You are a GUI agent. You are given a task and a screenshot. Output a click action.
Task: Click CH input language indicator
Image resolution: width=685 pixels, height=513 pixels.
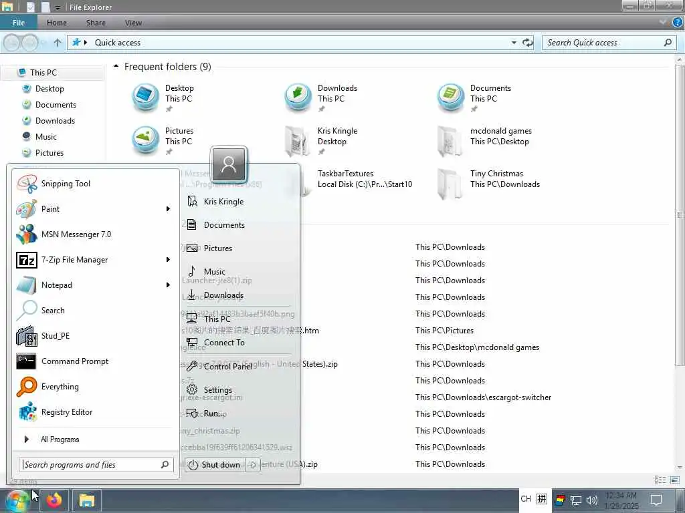(x=526, y=498)
